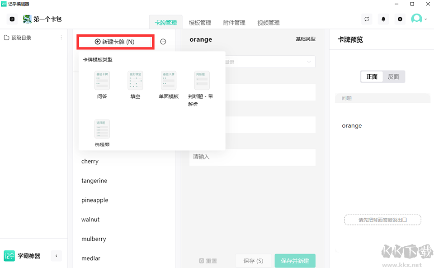This screenshot has height=268, width=434.
Task: Click the 保存 (S) button
Action: (253, 261)
